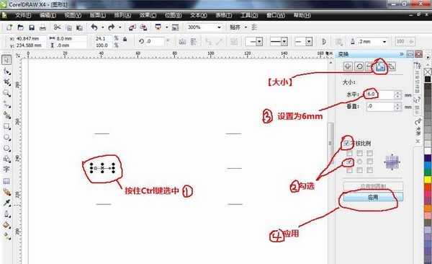Image resolution: width=432 pixels, height=264 pixels.
Task: Open the 排列 menu
Action: (x=122, y=15)
